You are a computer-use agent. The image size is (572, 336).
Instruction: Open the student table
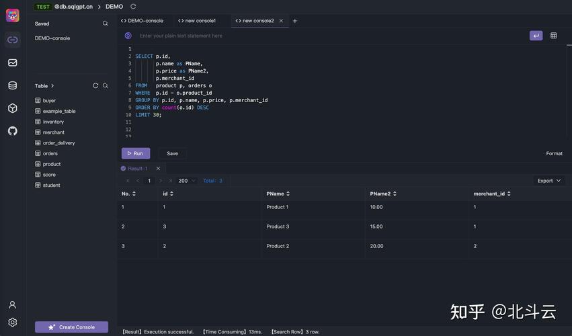point(48,185)
